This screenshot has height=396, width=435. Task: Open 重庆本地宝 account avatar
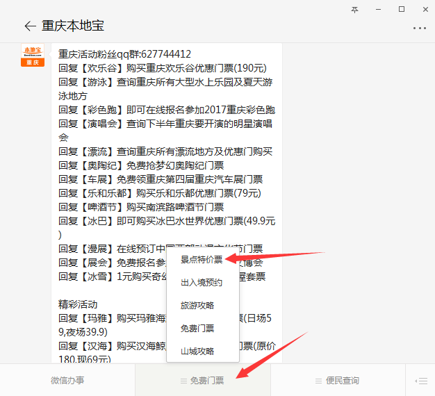(33, 55)
